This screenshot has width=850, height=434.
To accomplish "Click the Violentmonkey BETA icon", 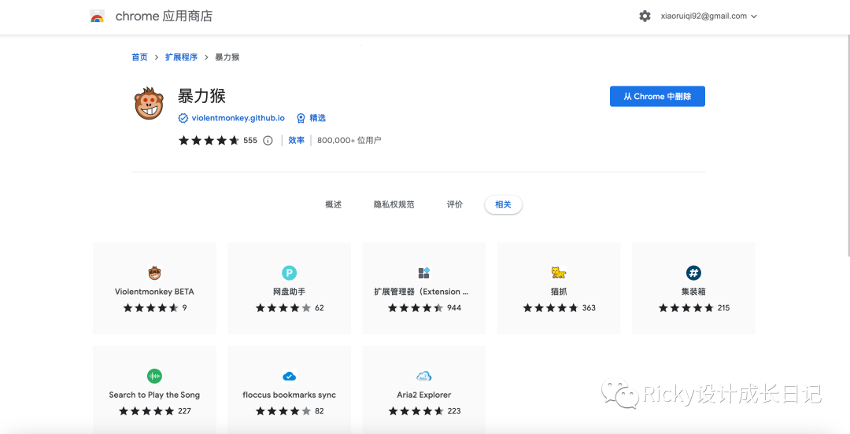I will click(x=154, y=273).
